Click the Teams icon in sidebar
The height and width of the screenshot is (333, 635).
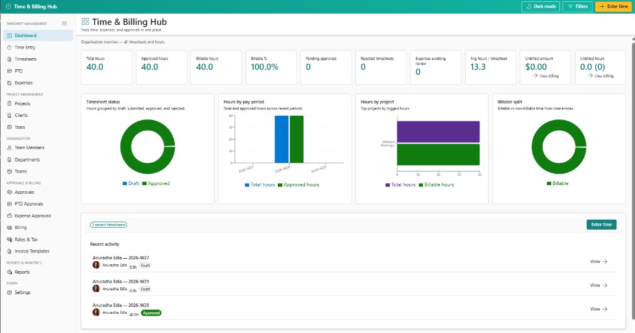tap(9, 171)
